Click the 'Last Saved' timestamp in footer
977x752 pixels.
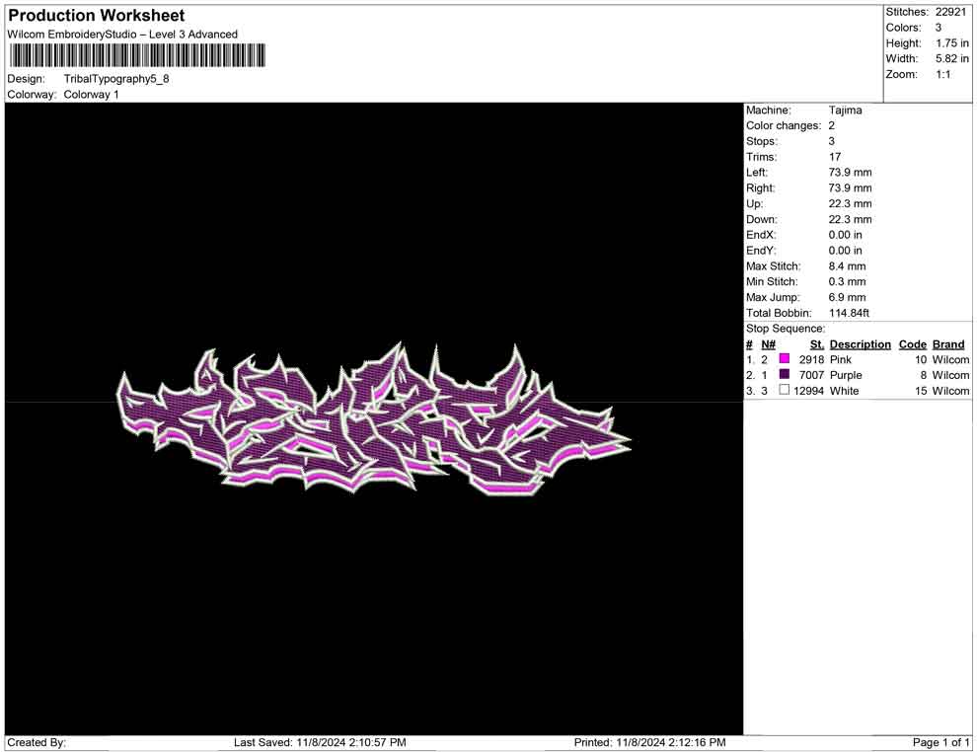(x=320, y=742)
